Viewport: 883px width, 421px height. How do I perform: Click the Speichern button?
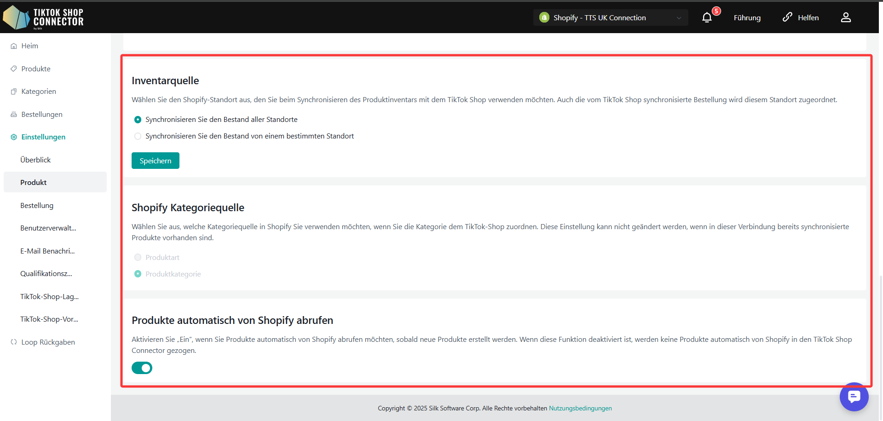click(x=156, y=161)
